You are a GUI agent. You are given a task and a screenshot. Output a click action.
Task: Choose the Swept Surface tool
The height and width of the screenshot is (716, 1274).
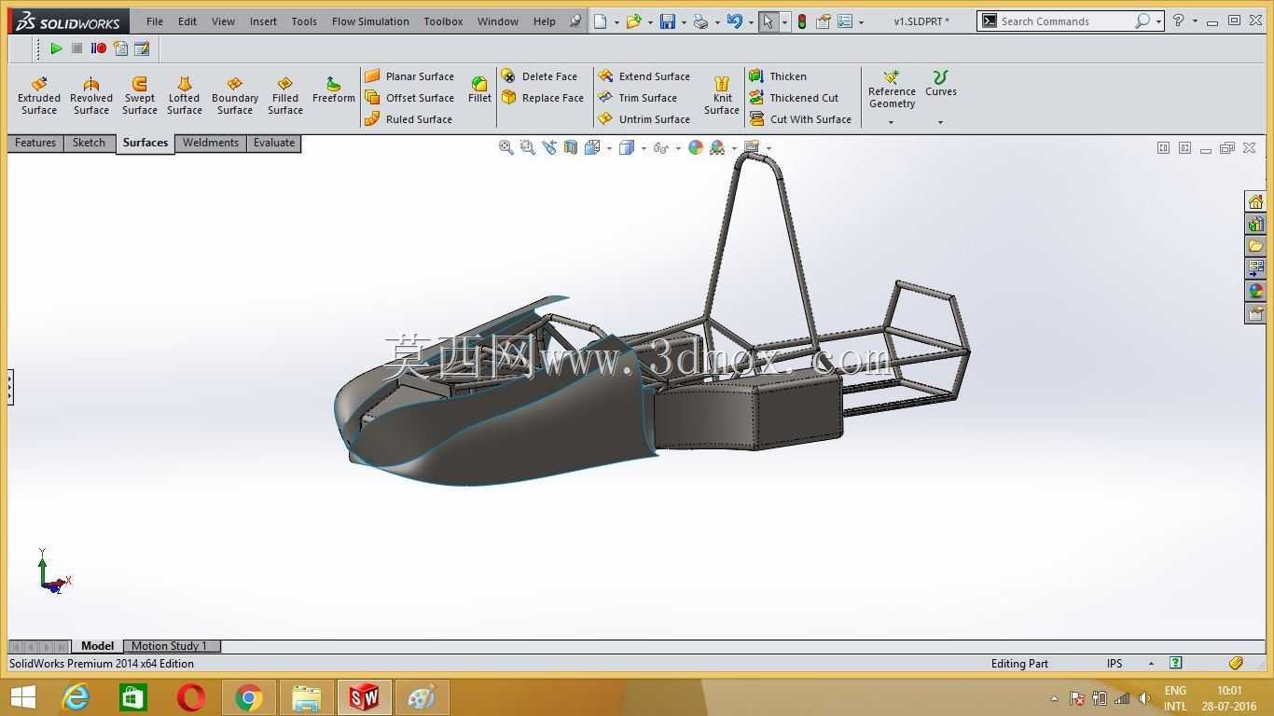click(x=140, y=96)
